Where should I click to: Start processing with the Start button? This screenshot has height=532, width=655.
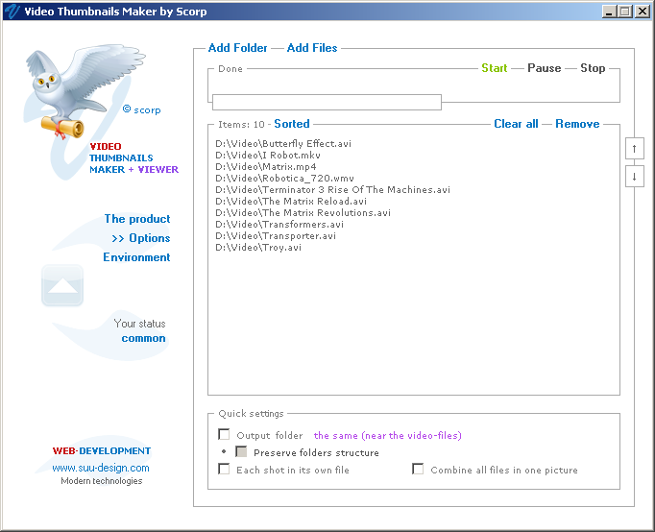pos(495,68)
